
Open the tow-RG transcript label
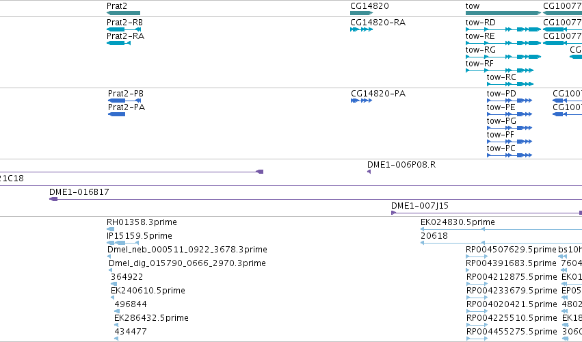[x=480, y=50]
